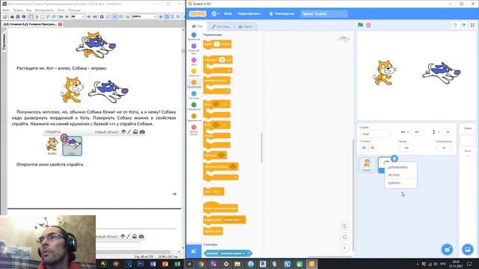This screenshot has width=479, height=269.
Task: Click the cat sprite on the stage
Action: coord(384,72)
